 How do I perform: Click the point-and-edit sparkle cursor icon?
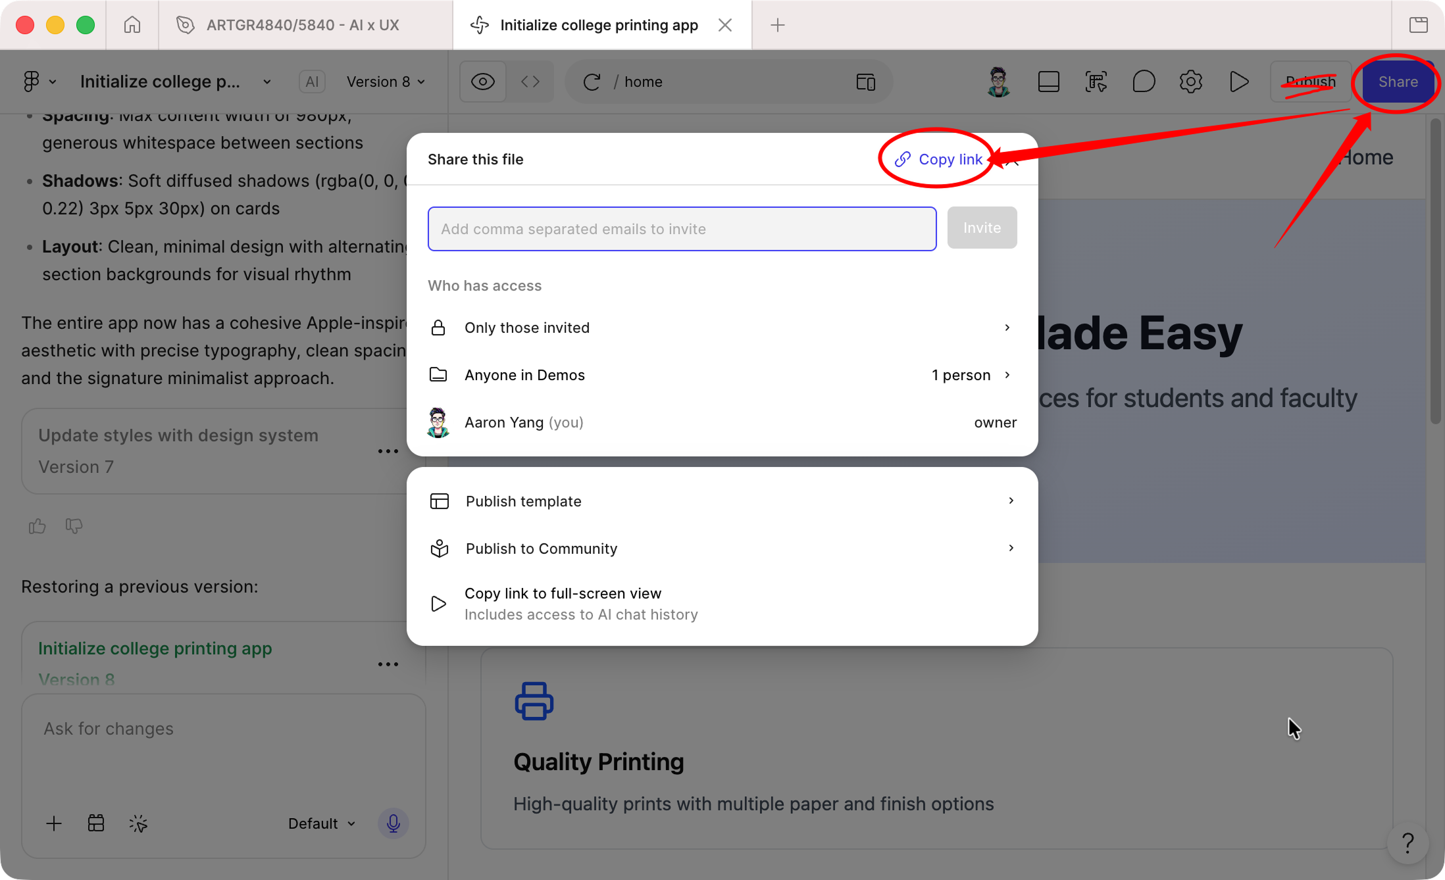(138, 823)
